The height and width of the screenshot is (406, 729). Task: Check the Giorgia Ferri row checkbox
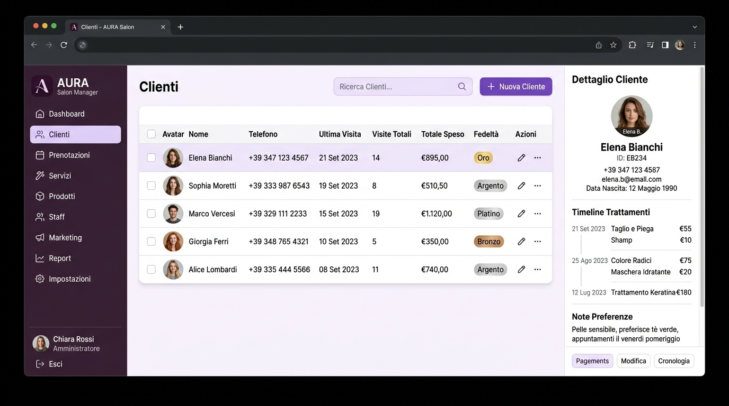pos(151,242)
